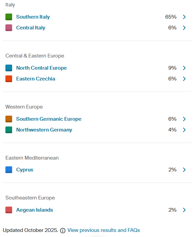This screenshot has width=193, height=237.
Task: Click the green Southern Italy color swatch
Action: pyautogui.click(x=9, y=17)
